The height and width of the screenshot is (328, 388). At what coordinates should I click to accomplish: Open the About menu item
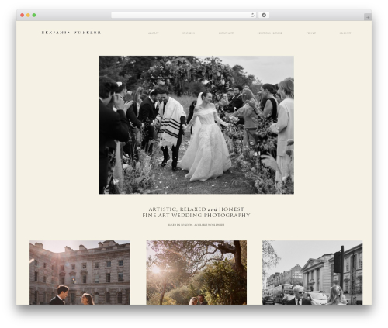154,33
